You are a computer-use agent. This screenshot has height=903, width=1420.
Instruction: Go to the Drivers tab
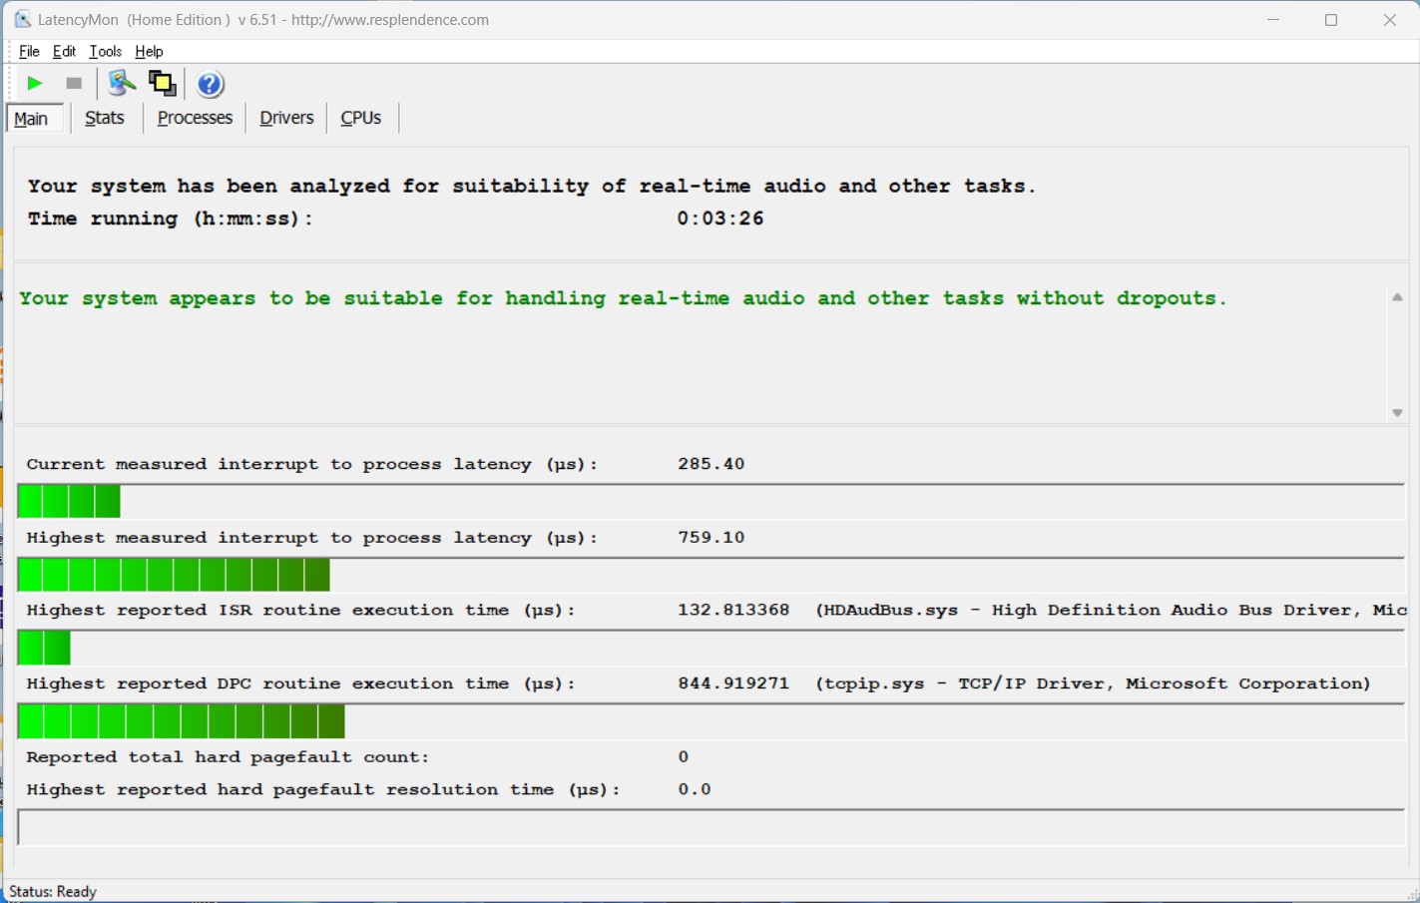(x=286, y=118)
